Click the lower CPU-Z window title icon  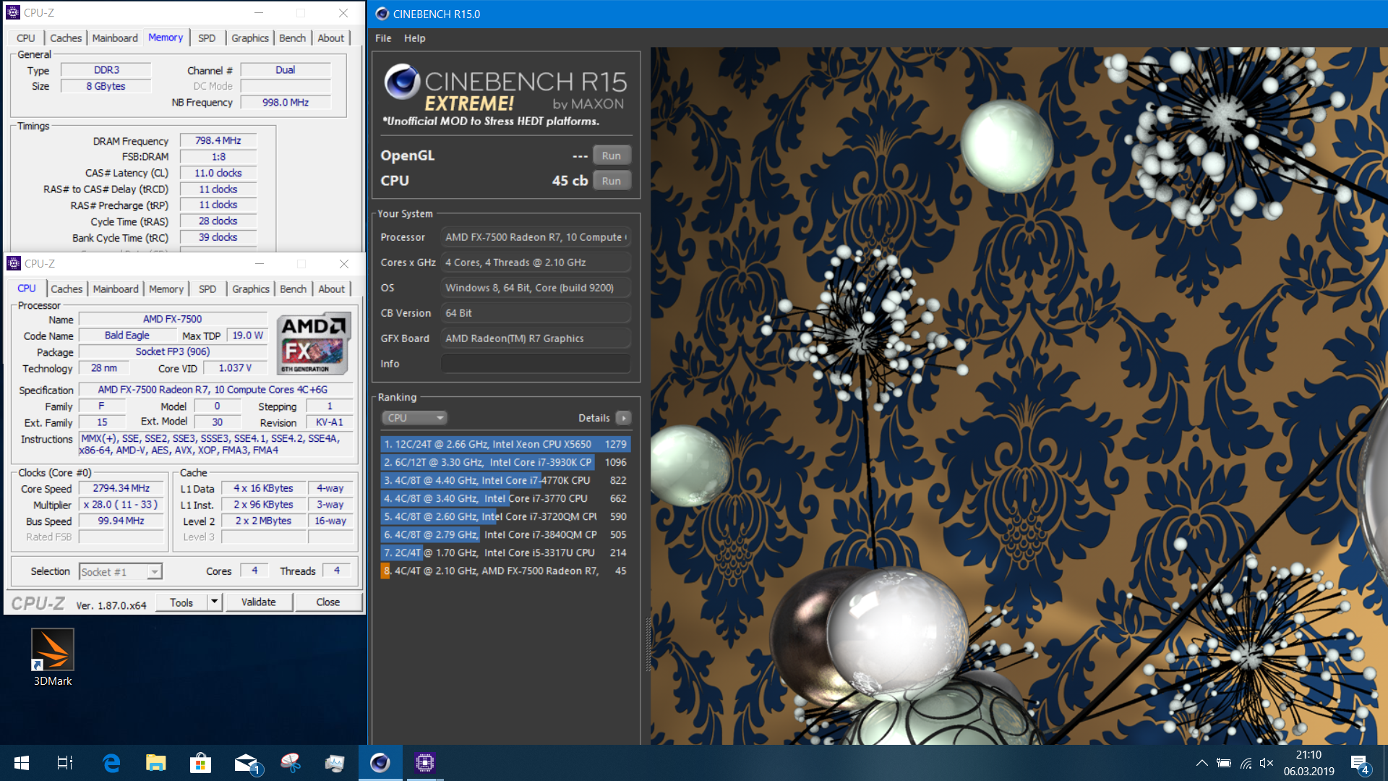pyautogui.click(x=14, y=263)
